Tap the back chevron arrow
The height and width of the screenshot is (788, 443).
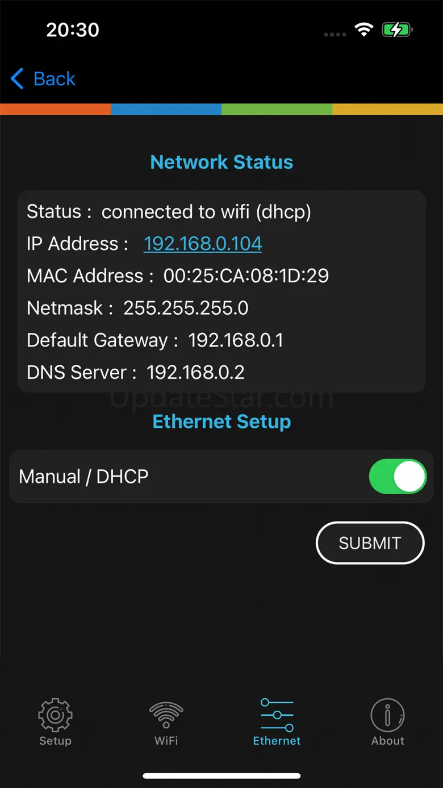(18, 79)
